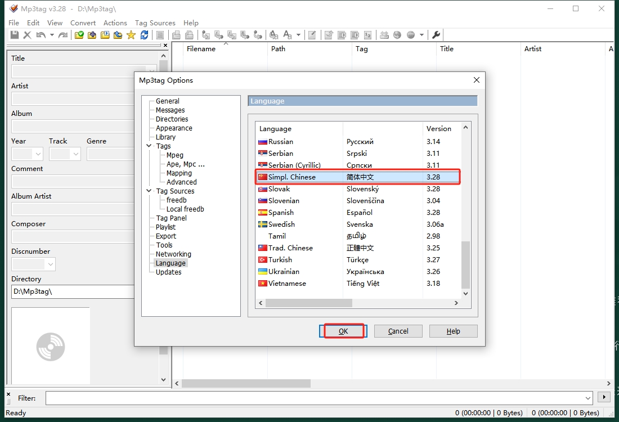
Task: Click the wrench Options toolbar icon
Action: [x=436, y=35]
